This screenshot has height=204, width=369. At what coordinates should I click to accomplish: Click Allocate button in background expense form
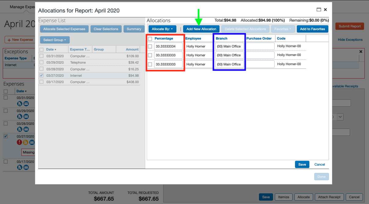click(x=303, y=197)
